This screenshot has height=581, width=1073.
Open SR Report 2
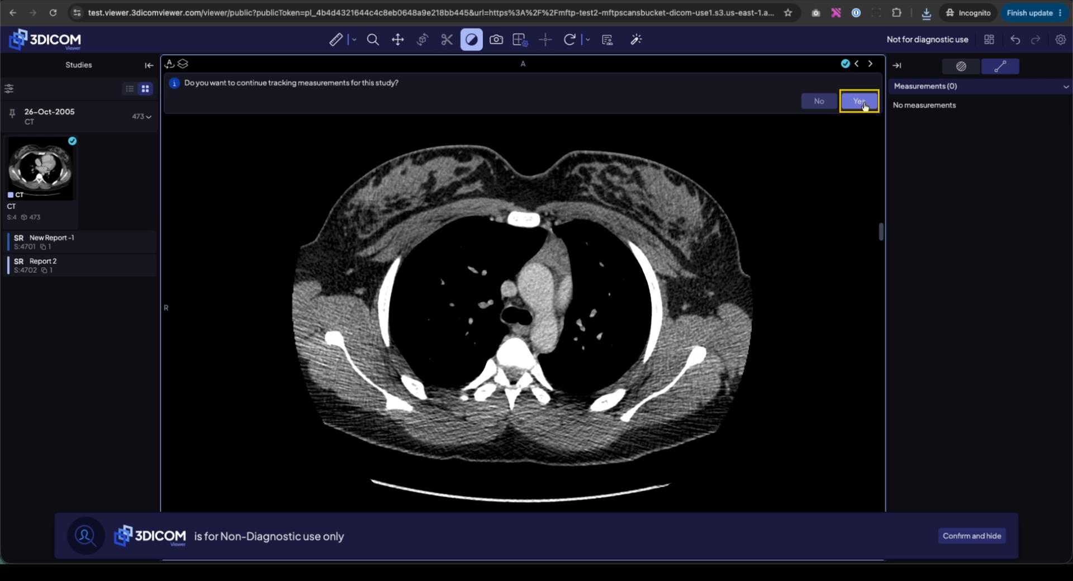pos(82,265)
